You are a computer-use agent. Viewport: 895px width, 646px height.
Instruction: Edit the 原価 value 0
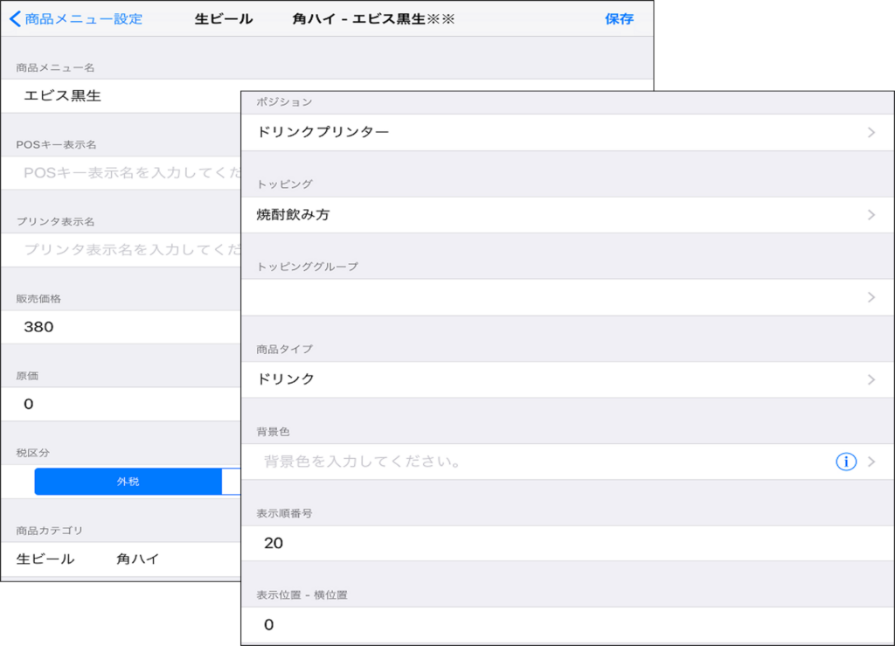click(x=121, y=404)
